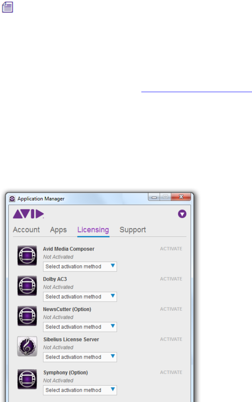This screenshot has width=252, height=402.
Task: Click ACTIVATE for Sibelius License Server
Action: coord(171,339)
